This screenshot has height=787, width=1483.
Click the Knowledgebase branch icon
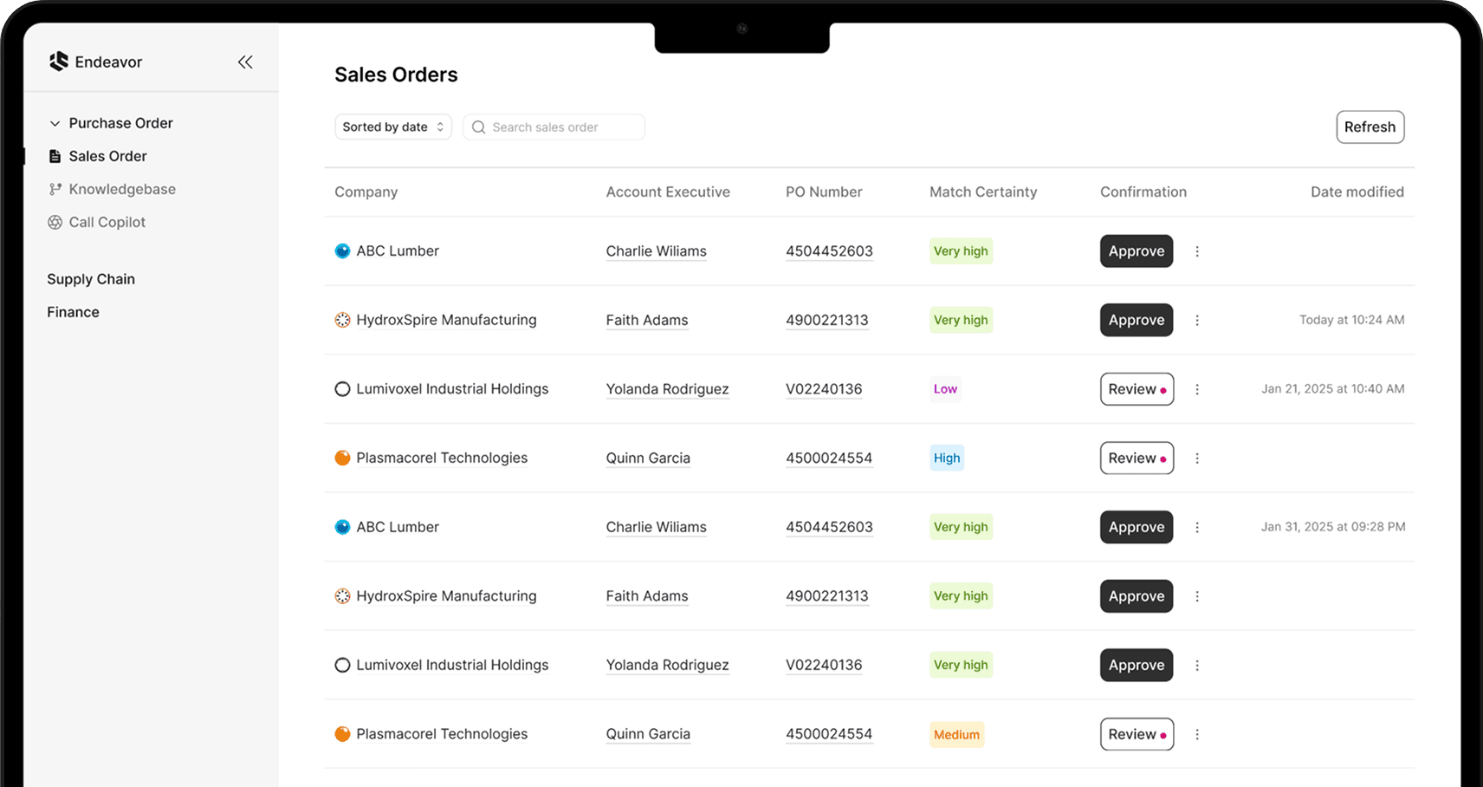54,189
